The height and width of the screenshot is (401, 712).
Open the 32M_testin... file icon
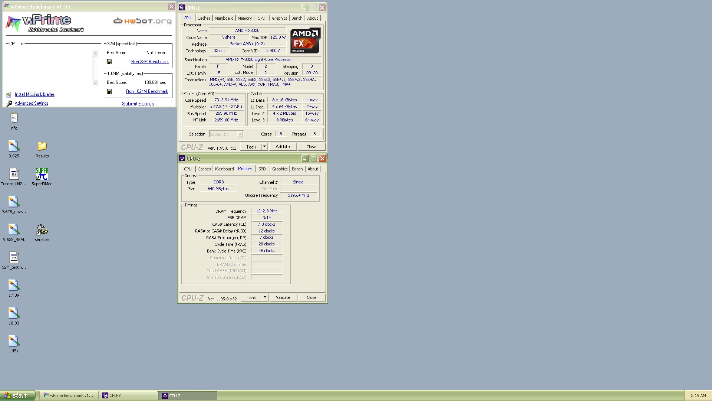[14, 257]
